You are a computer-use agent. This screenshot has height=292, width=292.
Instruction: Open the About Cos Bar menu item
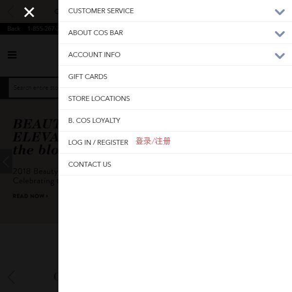coord(95,33)
